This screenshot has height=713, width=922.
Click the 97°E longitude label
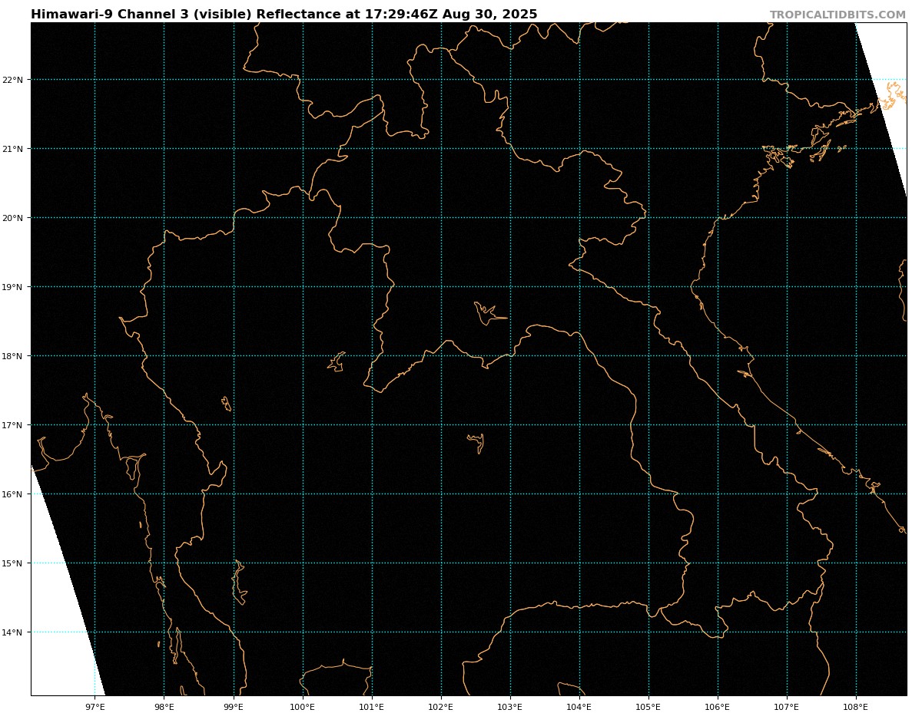point(95,707)
